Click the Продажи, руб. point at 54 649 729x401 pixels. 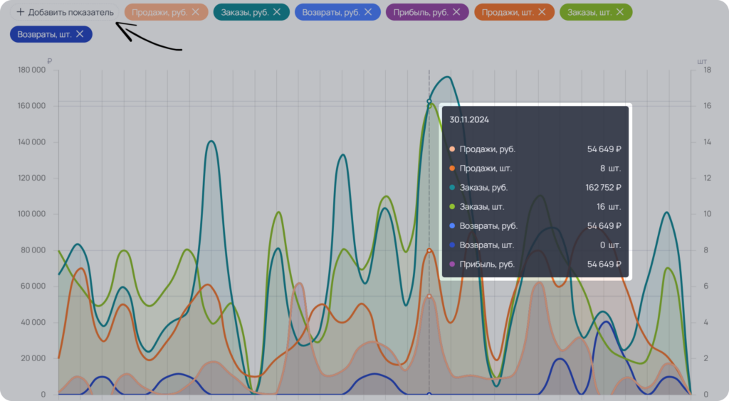pos(429,296)
